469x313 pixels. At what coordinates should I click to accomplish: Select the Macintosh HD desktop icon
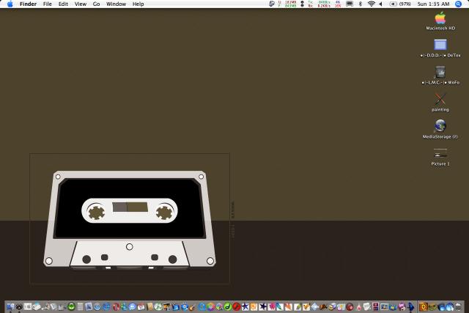point(440,18)
